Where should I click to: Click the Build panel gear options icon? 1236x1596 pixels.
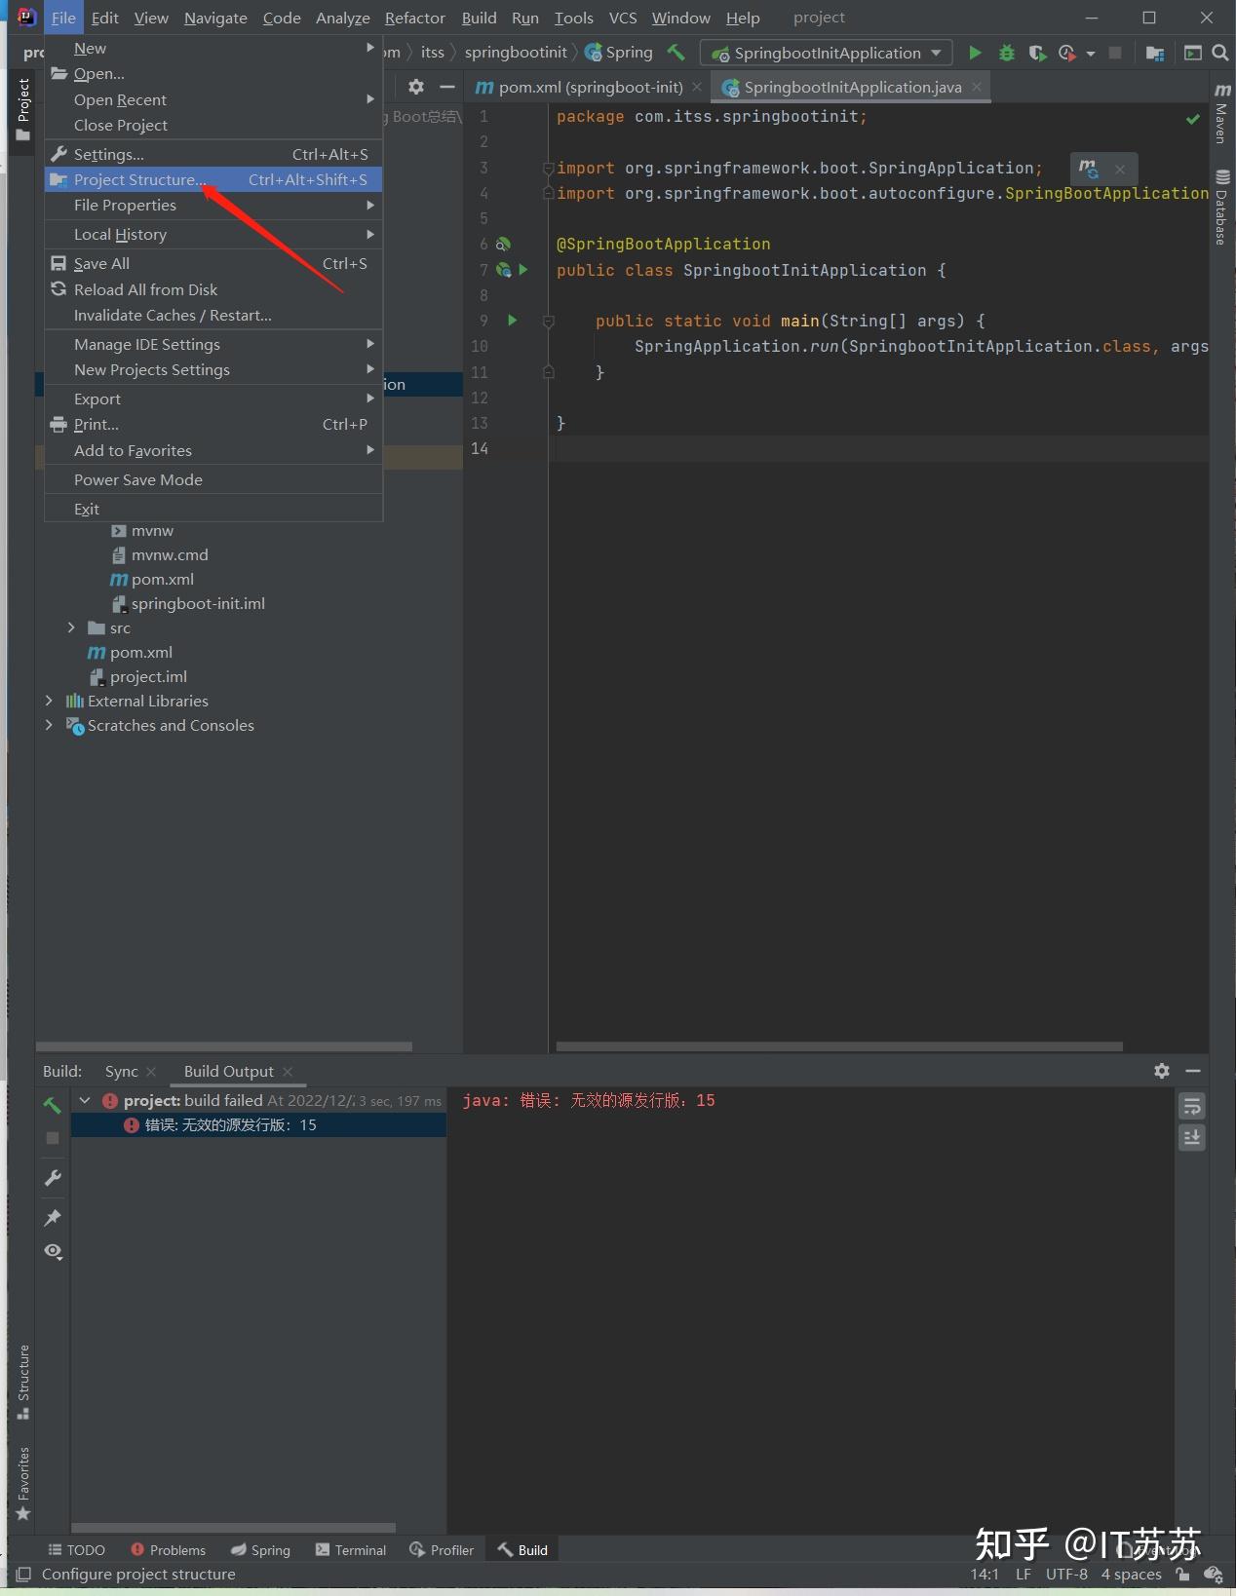click(1162, 1071)
